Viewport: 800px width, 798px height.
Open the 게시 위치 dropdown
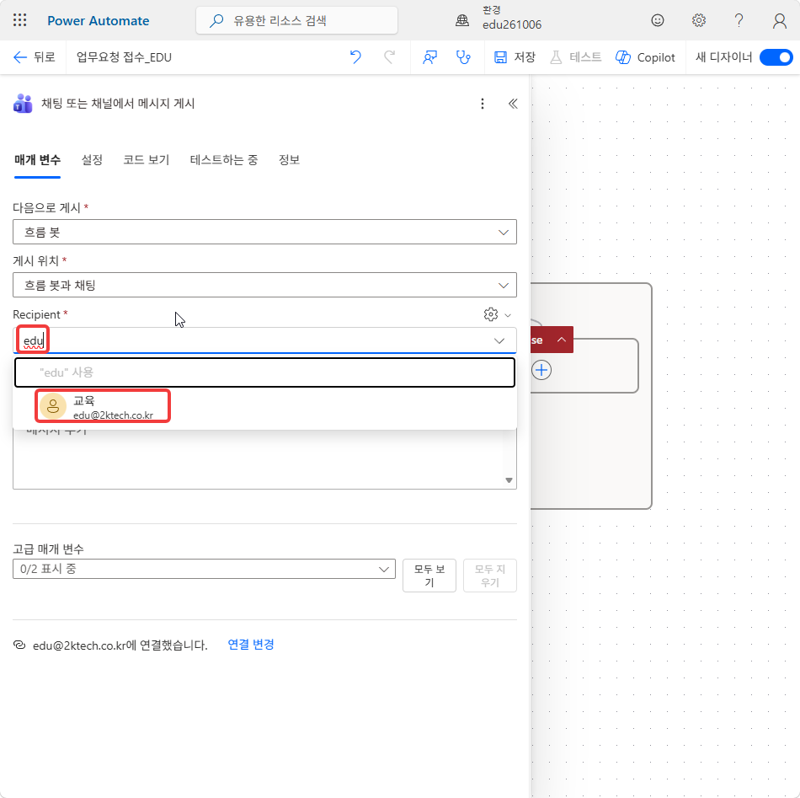click(264, 286)
